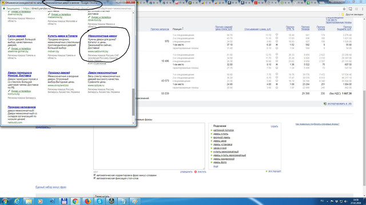Click the 'гарантированные показы' link above headers
Screen dimensions: 366x205
(339, 23)
